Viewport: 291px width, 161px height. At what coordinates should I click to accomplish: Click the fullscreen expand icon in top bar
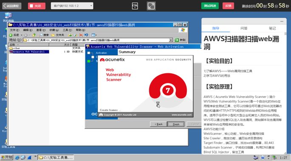point(151,6)
